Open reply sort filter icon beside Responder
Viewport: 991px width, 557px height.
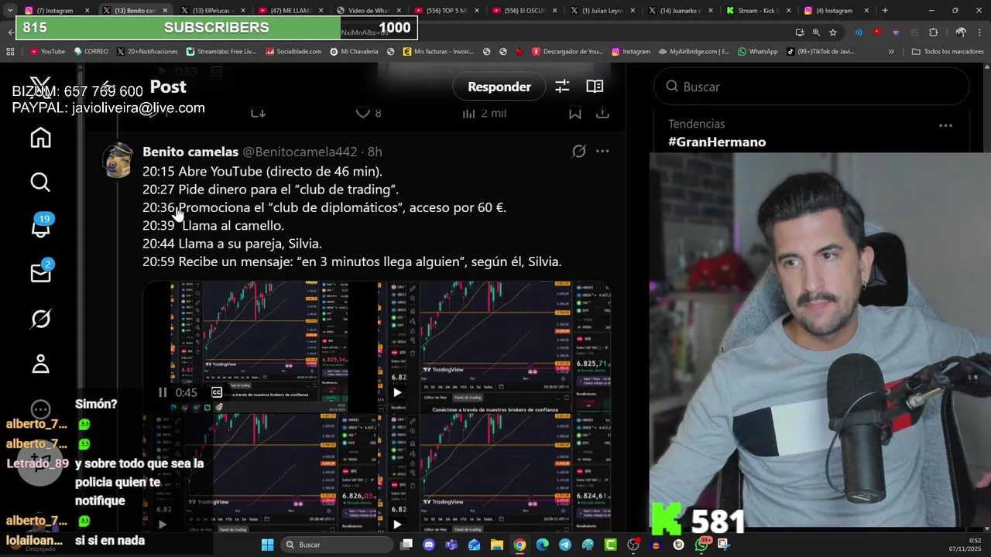pyautogui.click(x=562, y=87)
